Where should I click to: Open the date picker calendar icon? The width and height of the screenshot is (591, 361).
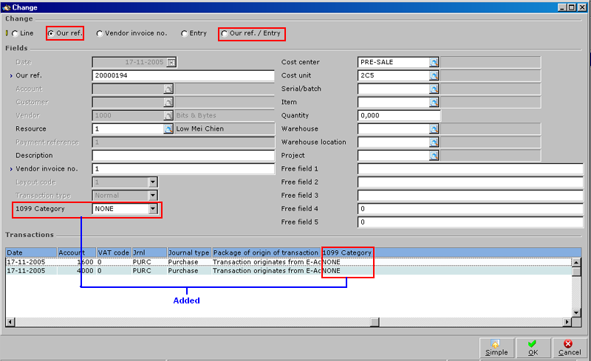171,62
